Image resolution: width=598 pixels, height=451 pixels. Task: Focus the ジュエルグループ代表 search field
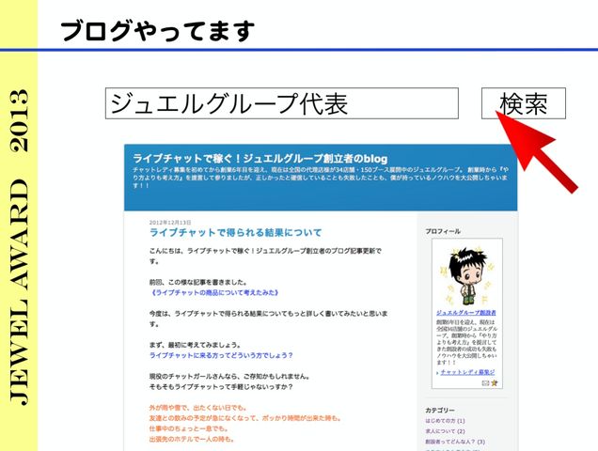[x=282, y=103]
